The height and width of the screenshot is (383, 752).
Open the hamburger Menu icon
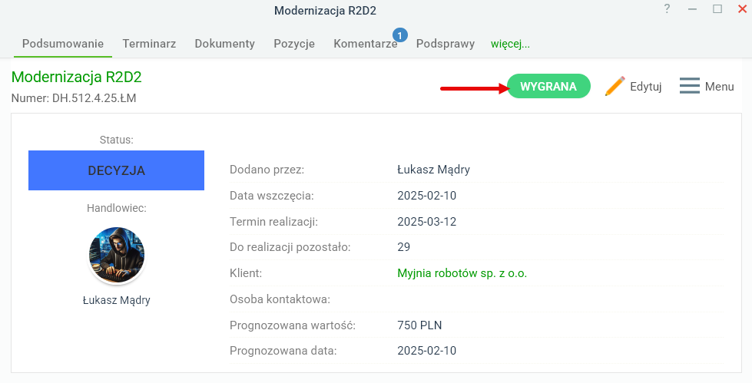click(690, 86)
